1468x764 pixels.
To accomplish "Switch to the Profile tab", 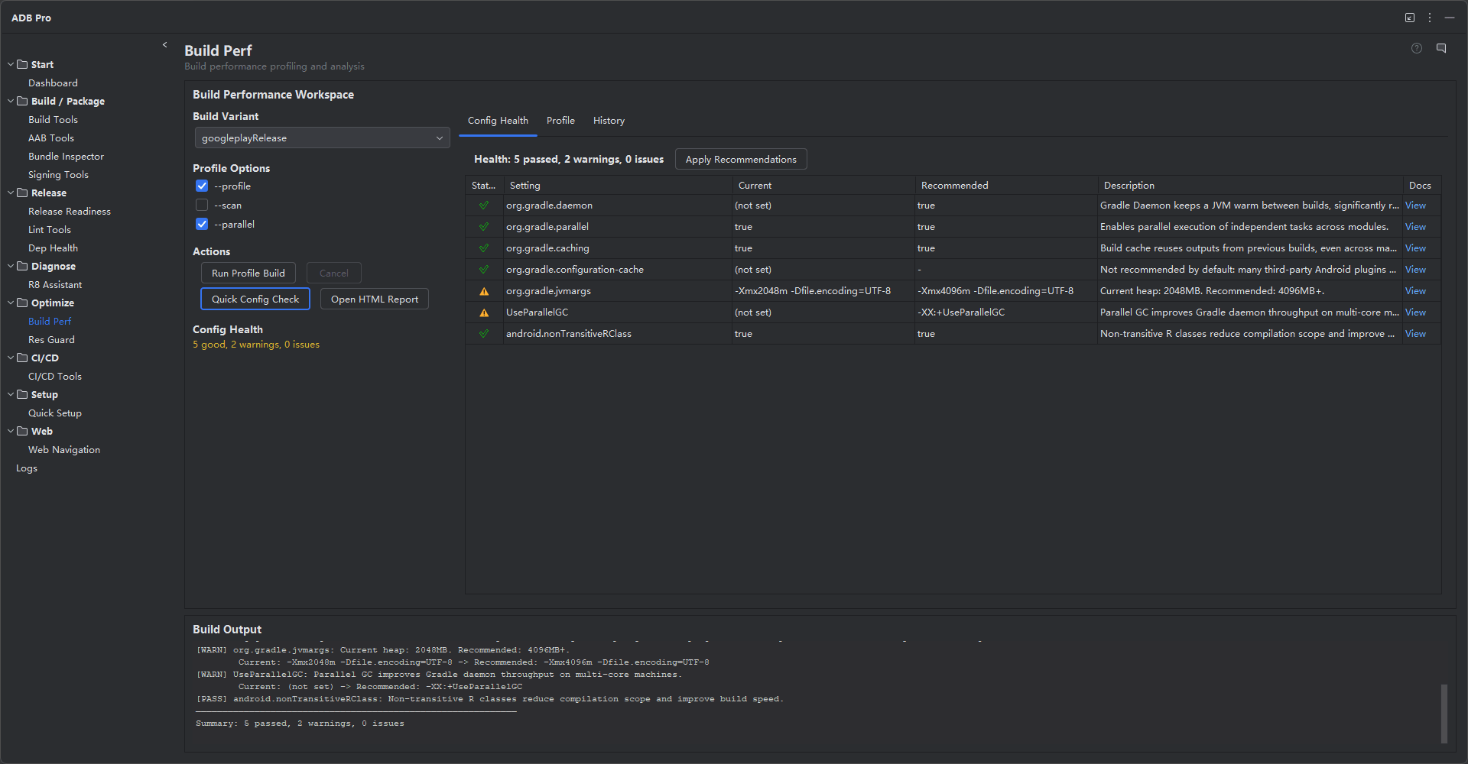I will 560,121.
